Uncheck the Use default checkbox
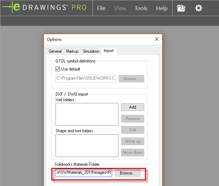219x186 pixels. point(58,69)
